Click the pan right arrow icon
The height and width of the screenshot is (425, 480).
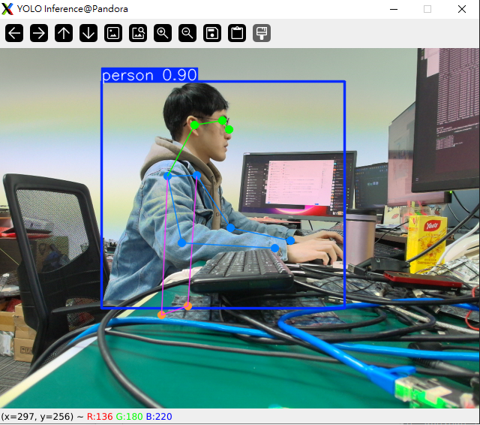(39, 33)
